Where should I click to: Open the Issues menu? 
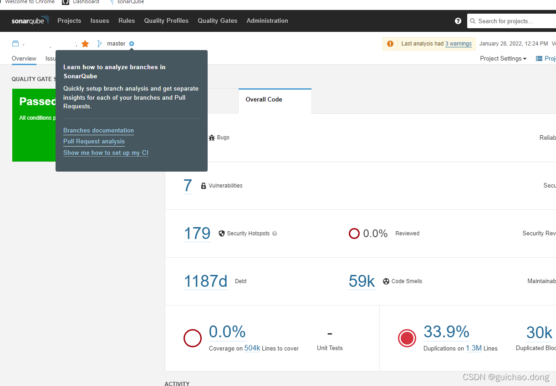100,21
